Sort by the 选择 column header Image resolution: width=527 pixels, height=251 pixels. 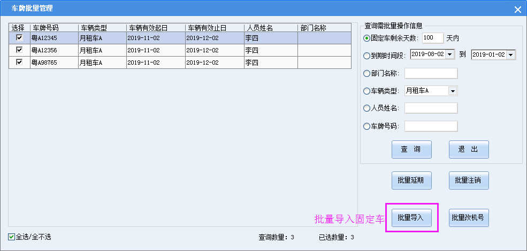[19, 28]
